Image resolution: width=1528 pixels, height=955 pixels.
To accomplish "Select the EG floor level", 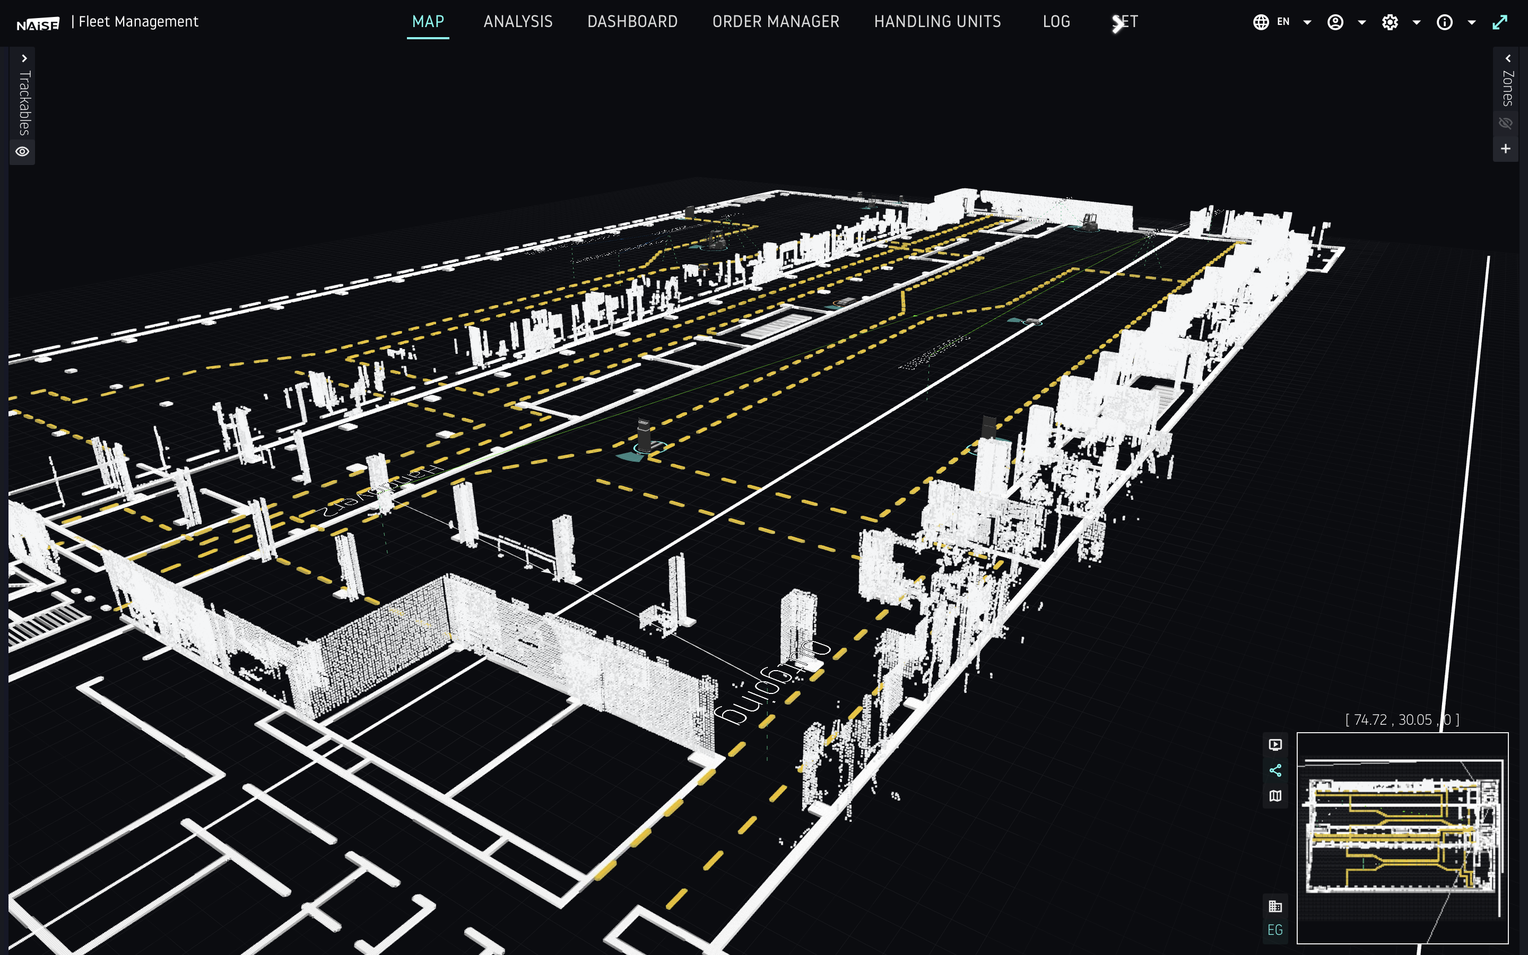I will (1275, 931).
